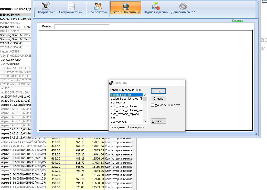Open the Справка help link

(x=238, y=20)
